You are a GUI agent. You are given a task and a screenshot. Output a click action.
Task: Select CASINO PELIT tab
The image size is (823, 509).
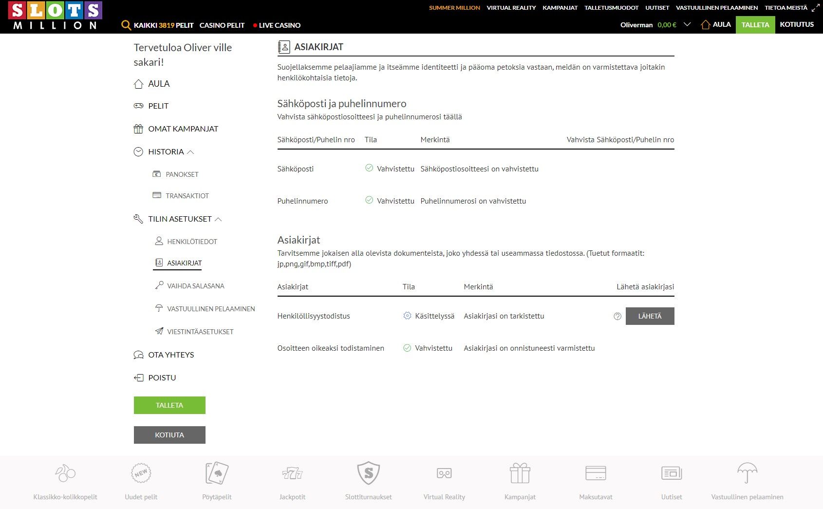(x=222, y=25)
